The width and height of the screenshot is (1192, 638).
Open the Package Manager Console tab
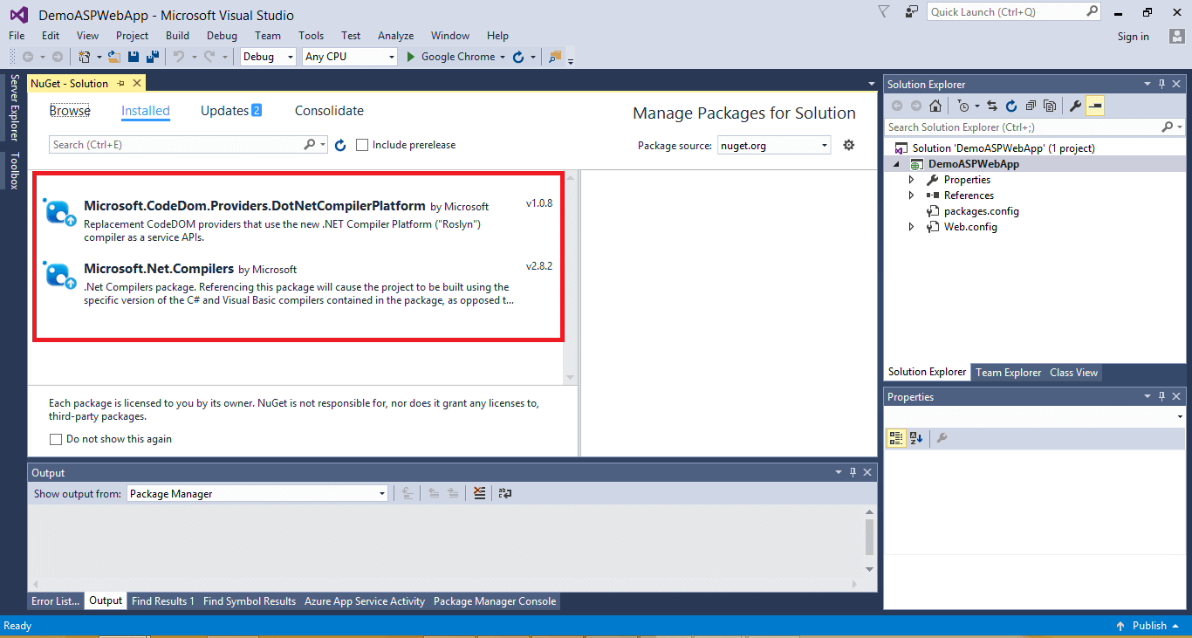[x=495, y=601]
